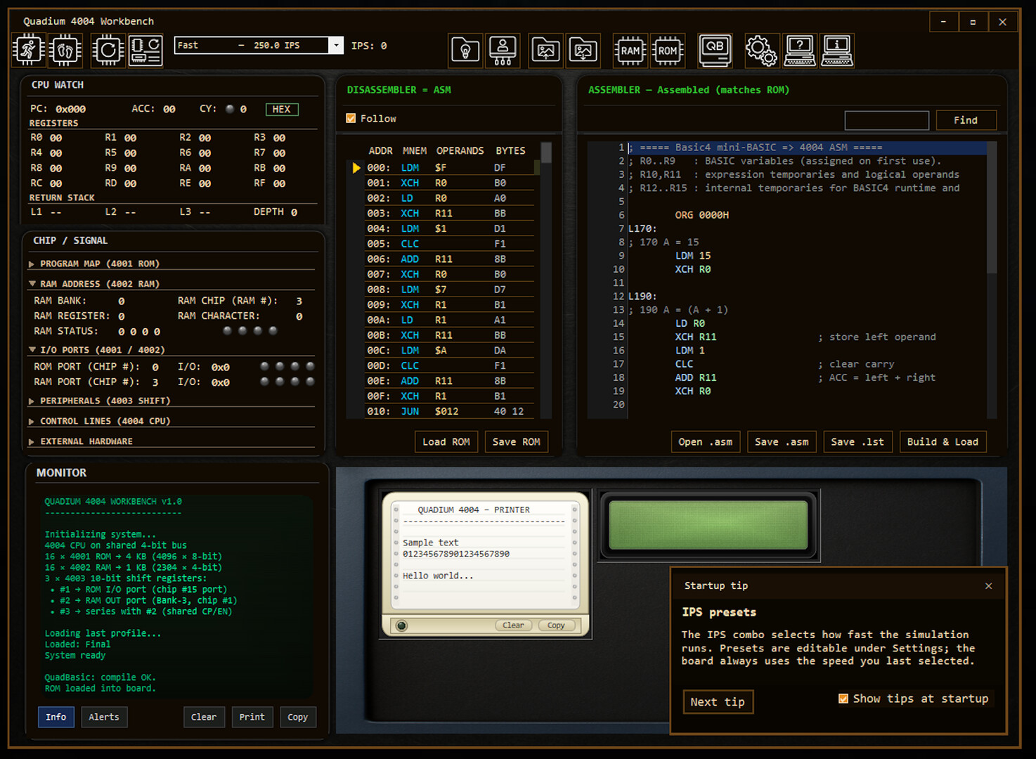Click the Run CPU running-man chip icon

[28, 51]
